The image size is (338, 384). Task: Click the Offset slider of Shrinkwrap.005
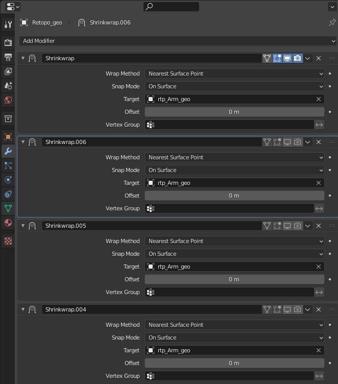234,279
